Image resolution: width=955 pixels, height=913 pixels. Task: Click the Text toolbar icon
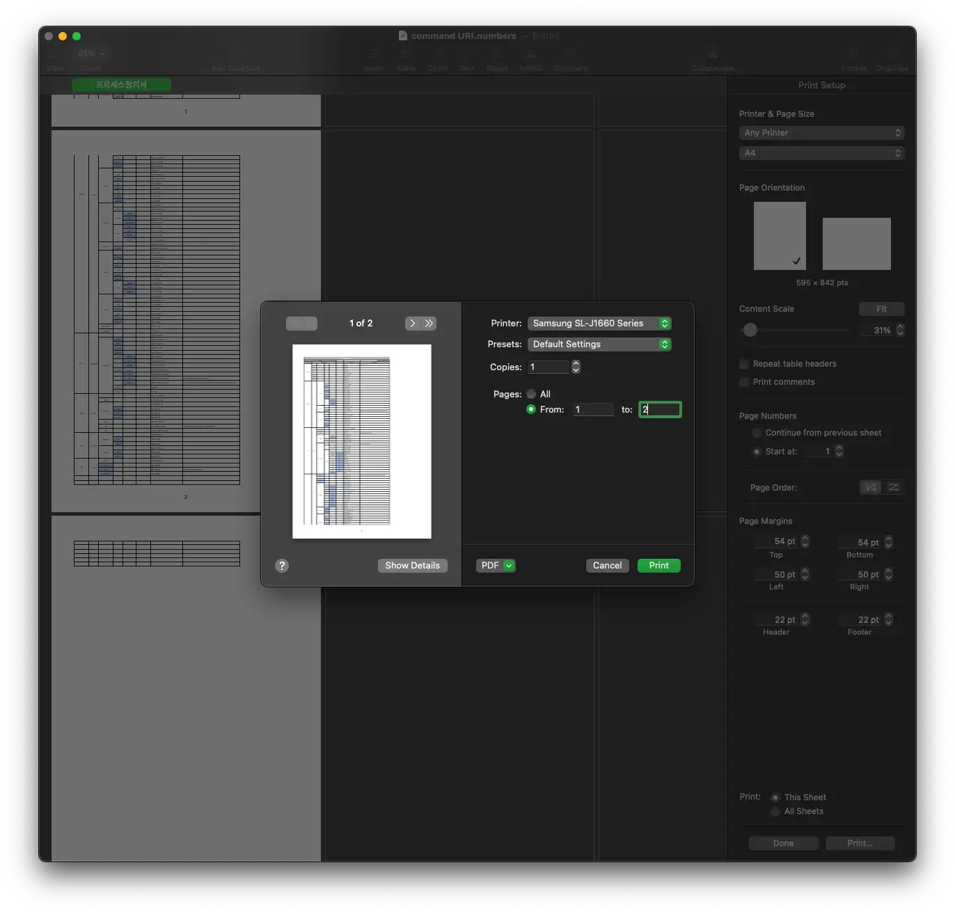[466, 55]
